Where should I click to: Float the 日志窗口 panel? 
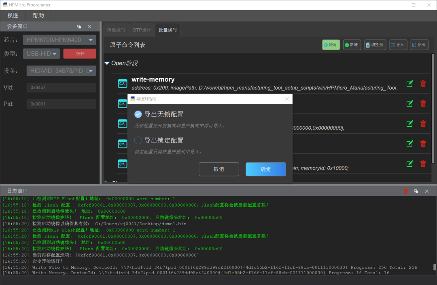pos(416,191)
